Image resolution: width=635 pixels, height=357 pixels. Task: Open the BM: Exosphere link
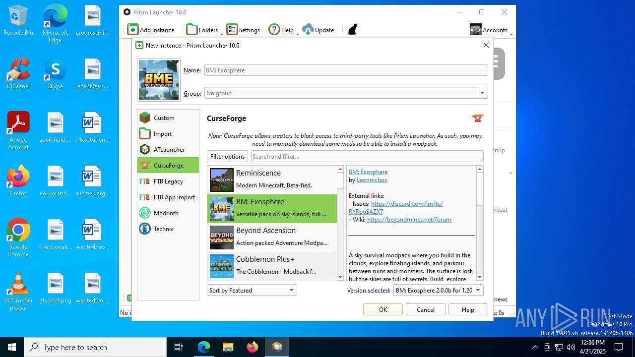click(x=368, y=172)
